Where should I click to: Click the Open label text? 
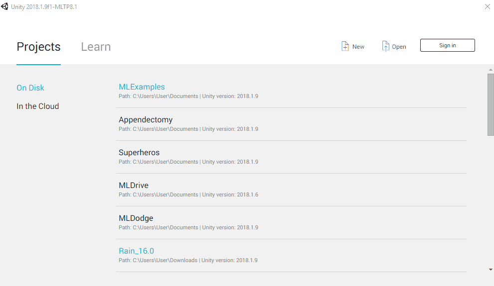coord(399,47)
